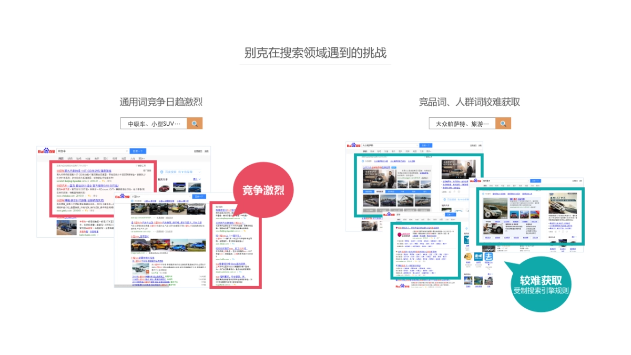Select 通用词竞争日趋激烈 heading text
The height and width of the screenshot is (355, 631).
click(161, 102)
